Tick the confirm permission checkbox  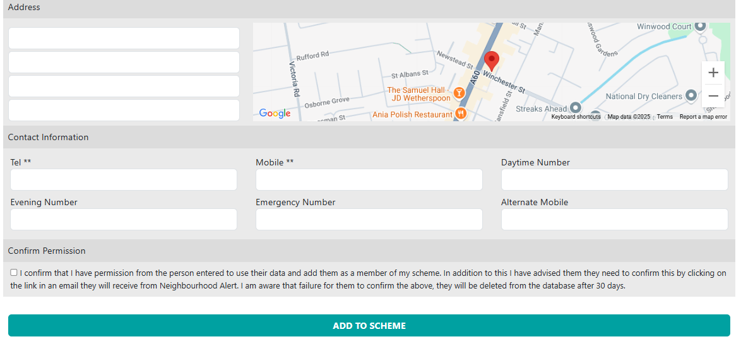click(14, 273)
